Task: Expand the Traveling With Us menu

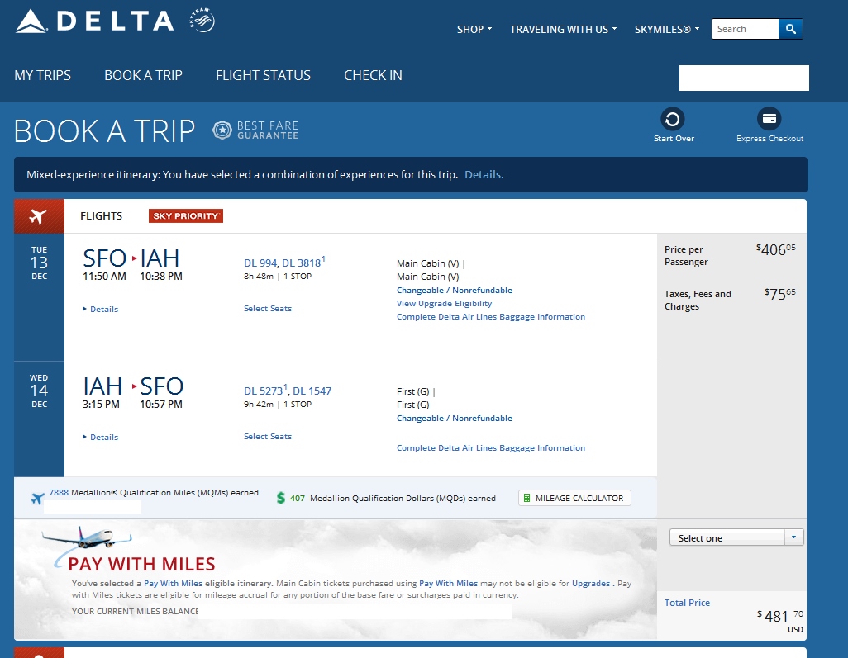Action: tap(564, 30)
